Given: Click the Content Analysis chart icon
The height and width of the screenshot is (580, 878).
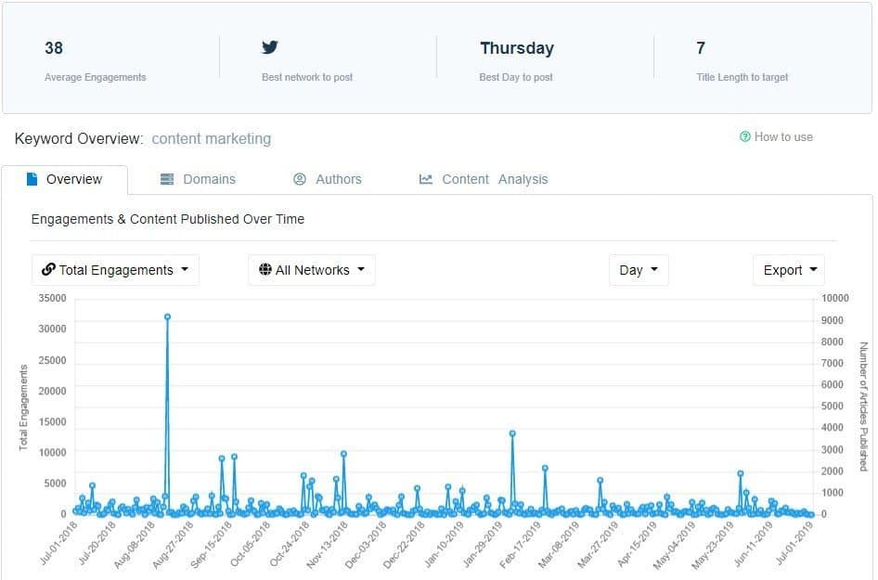Looking at the screenshot, I should [x=426, y=178].
